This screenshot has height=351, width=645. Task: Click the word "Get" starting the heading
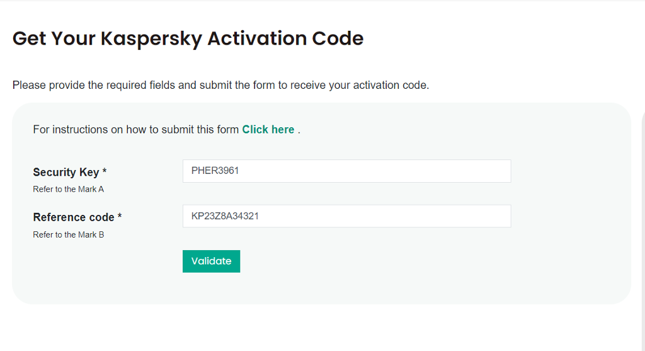click(29, 38)
